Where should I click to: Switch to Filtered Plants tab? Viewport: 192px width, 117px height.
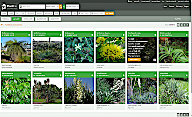click(x=28, y=19)
